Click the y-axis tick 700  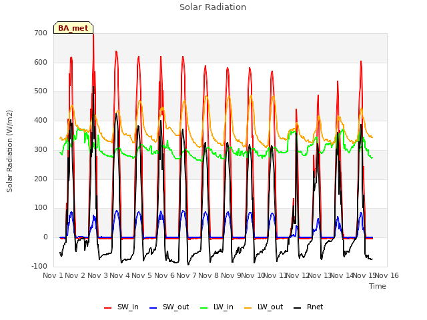tap(41, 33)
